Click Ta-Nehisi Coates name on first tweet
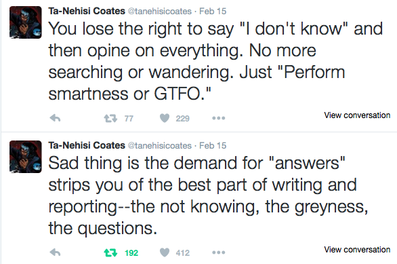Viewport: 397px width, 264px height. click(87, 11)
